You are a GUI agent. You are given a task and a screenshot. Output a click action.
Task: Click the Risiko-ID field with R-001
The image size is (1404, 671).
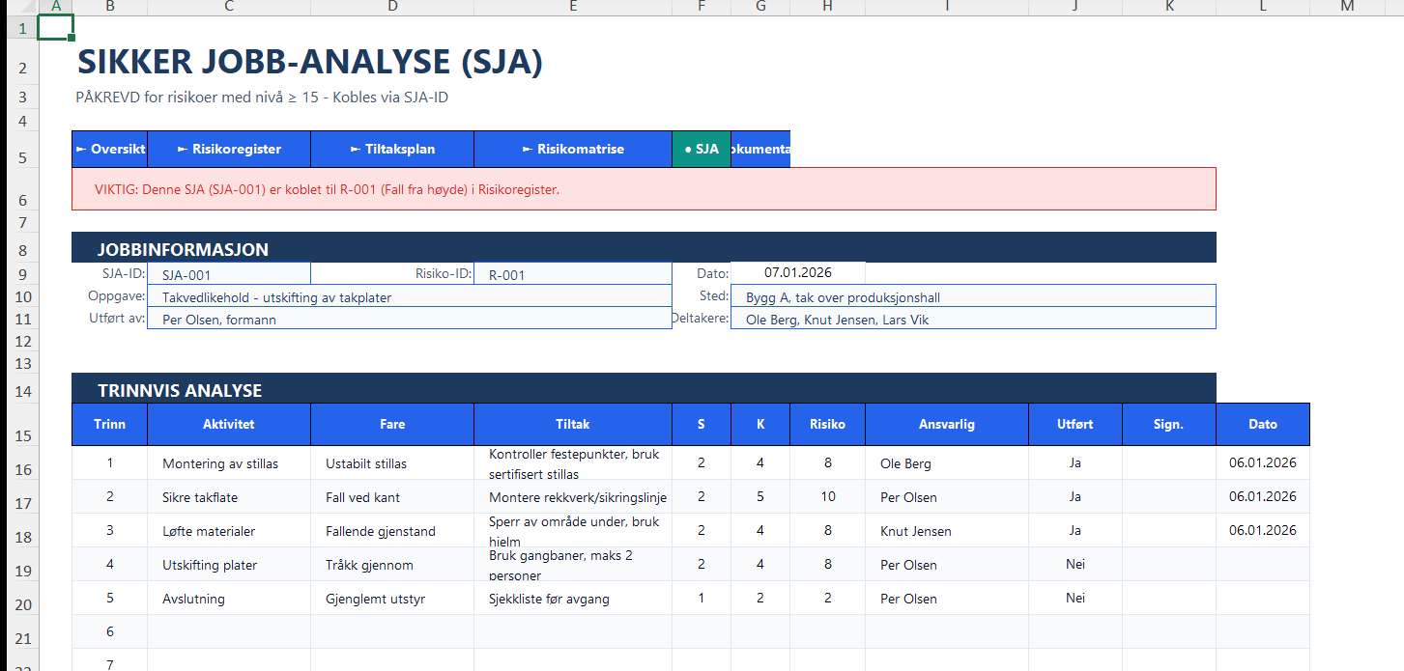(x=573, y=274)
